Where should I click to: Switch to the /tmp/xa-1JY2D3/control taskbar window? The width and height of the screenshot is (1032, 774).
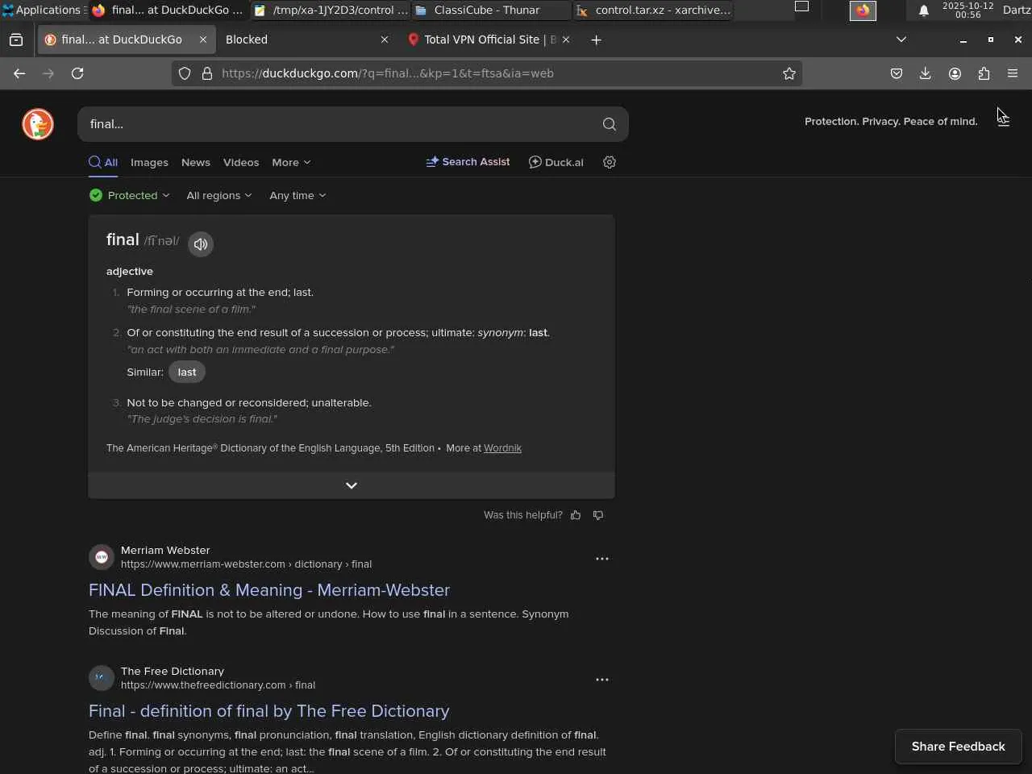(x=330, y=10)
